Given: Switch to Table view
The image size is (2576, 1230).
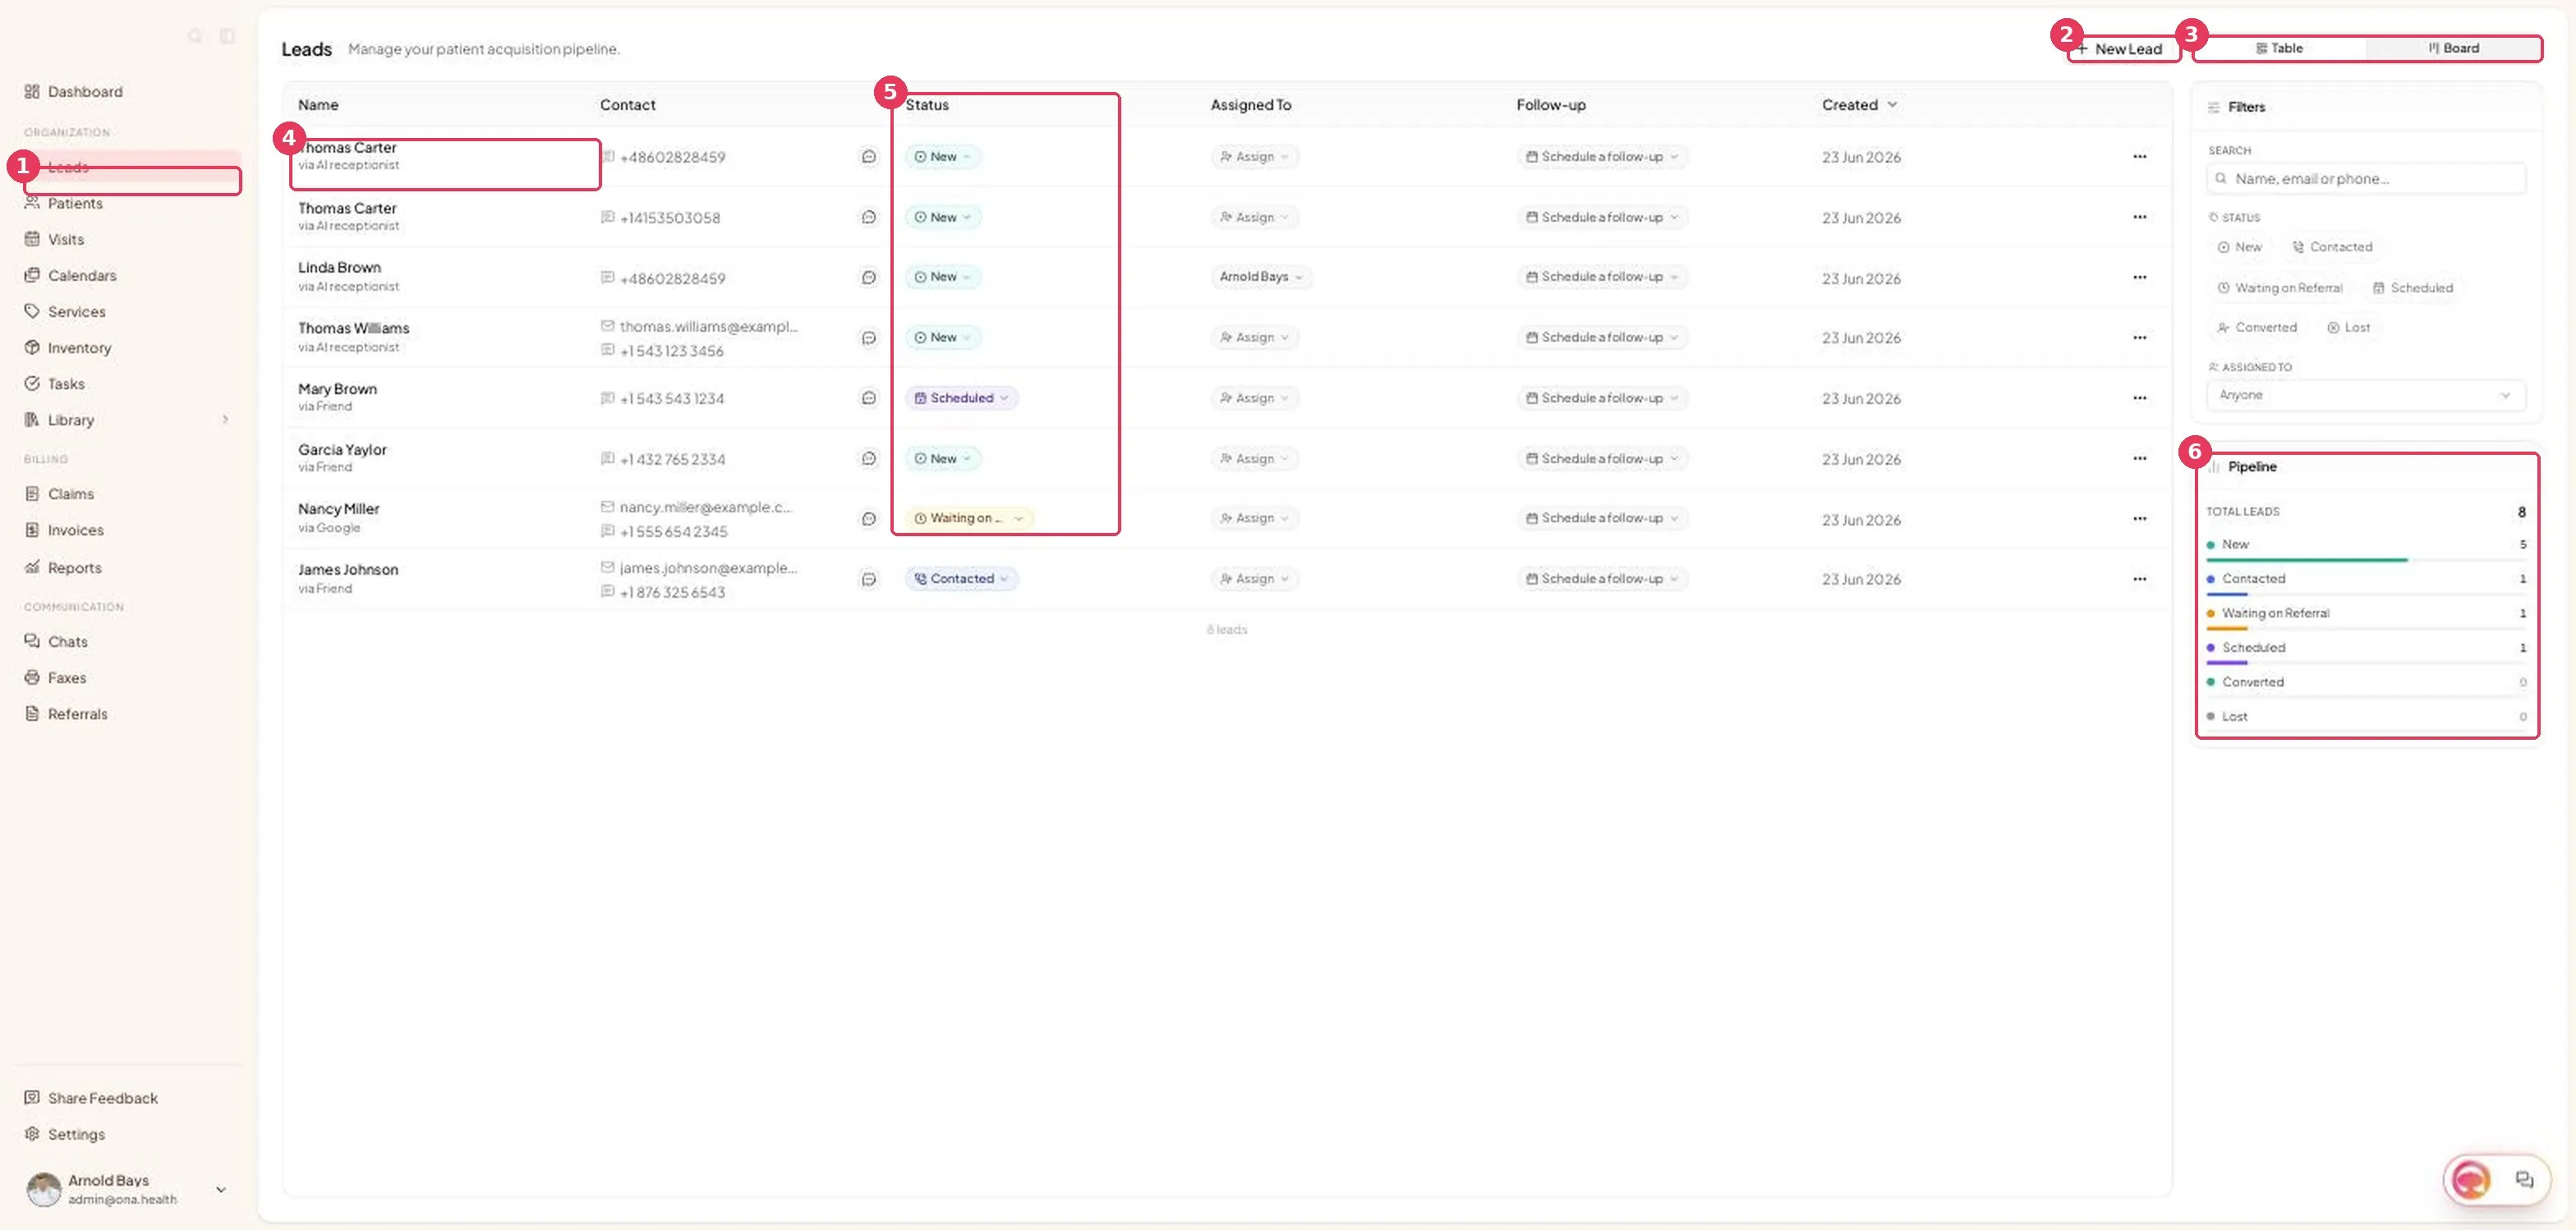Looking at the screenshot, I should pos(2280,48).
